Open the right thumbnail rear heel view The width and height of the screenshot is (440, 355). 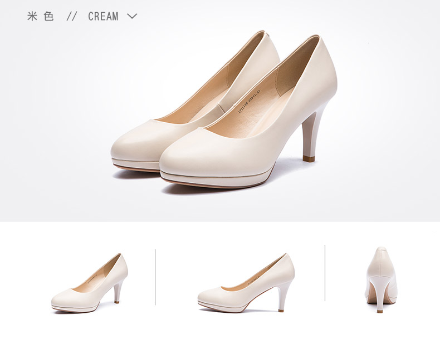(382, 280)
